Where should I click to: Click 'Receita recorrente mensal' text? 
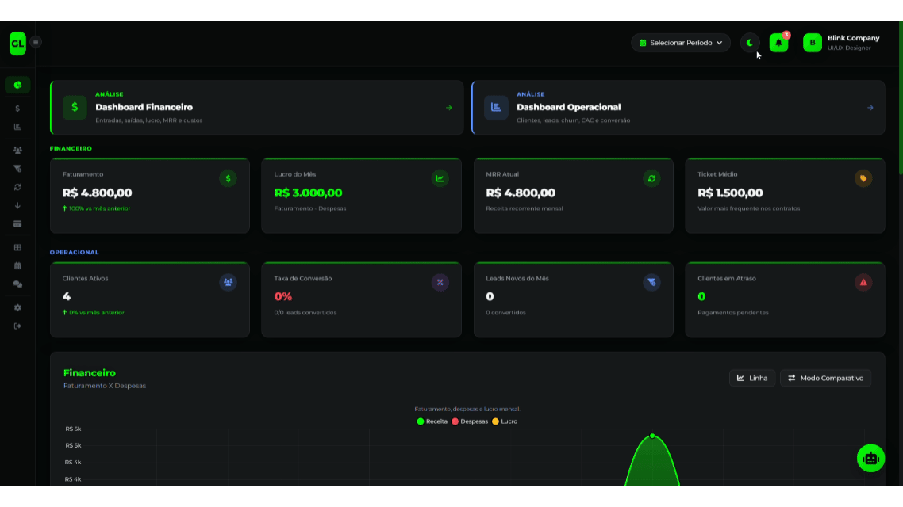pyautogui.click(x=525, y=208)
